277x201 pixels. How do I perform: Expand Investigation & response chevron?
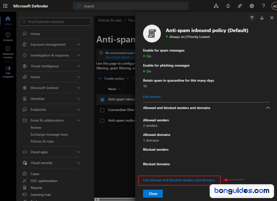(79, 55)
